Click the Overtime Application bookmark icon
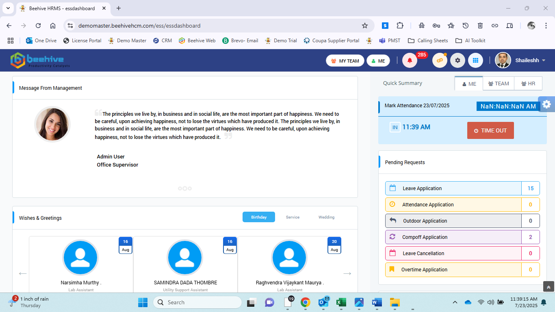 [x=393, y=269]
